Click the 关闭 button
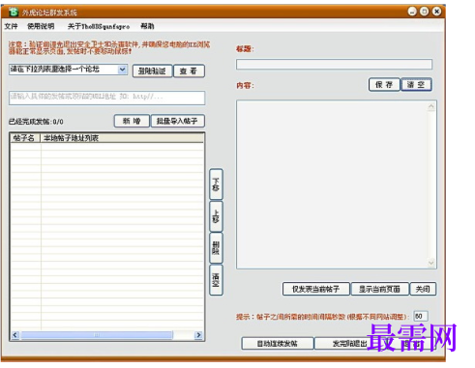 coord(423,289)
